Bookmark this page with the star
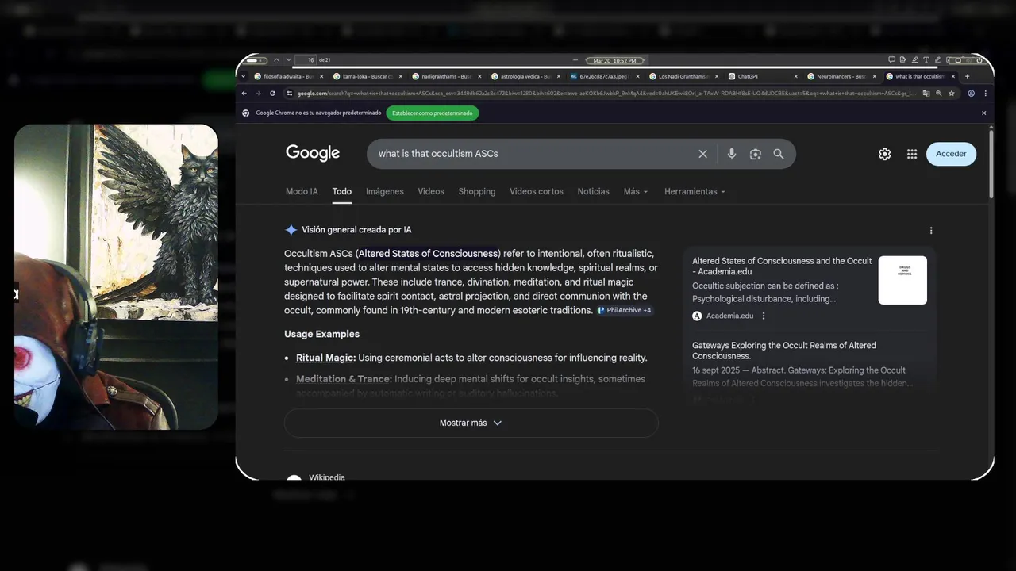1016x571 pixels. [x=952, y=93]
